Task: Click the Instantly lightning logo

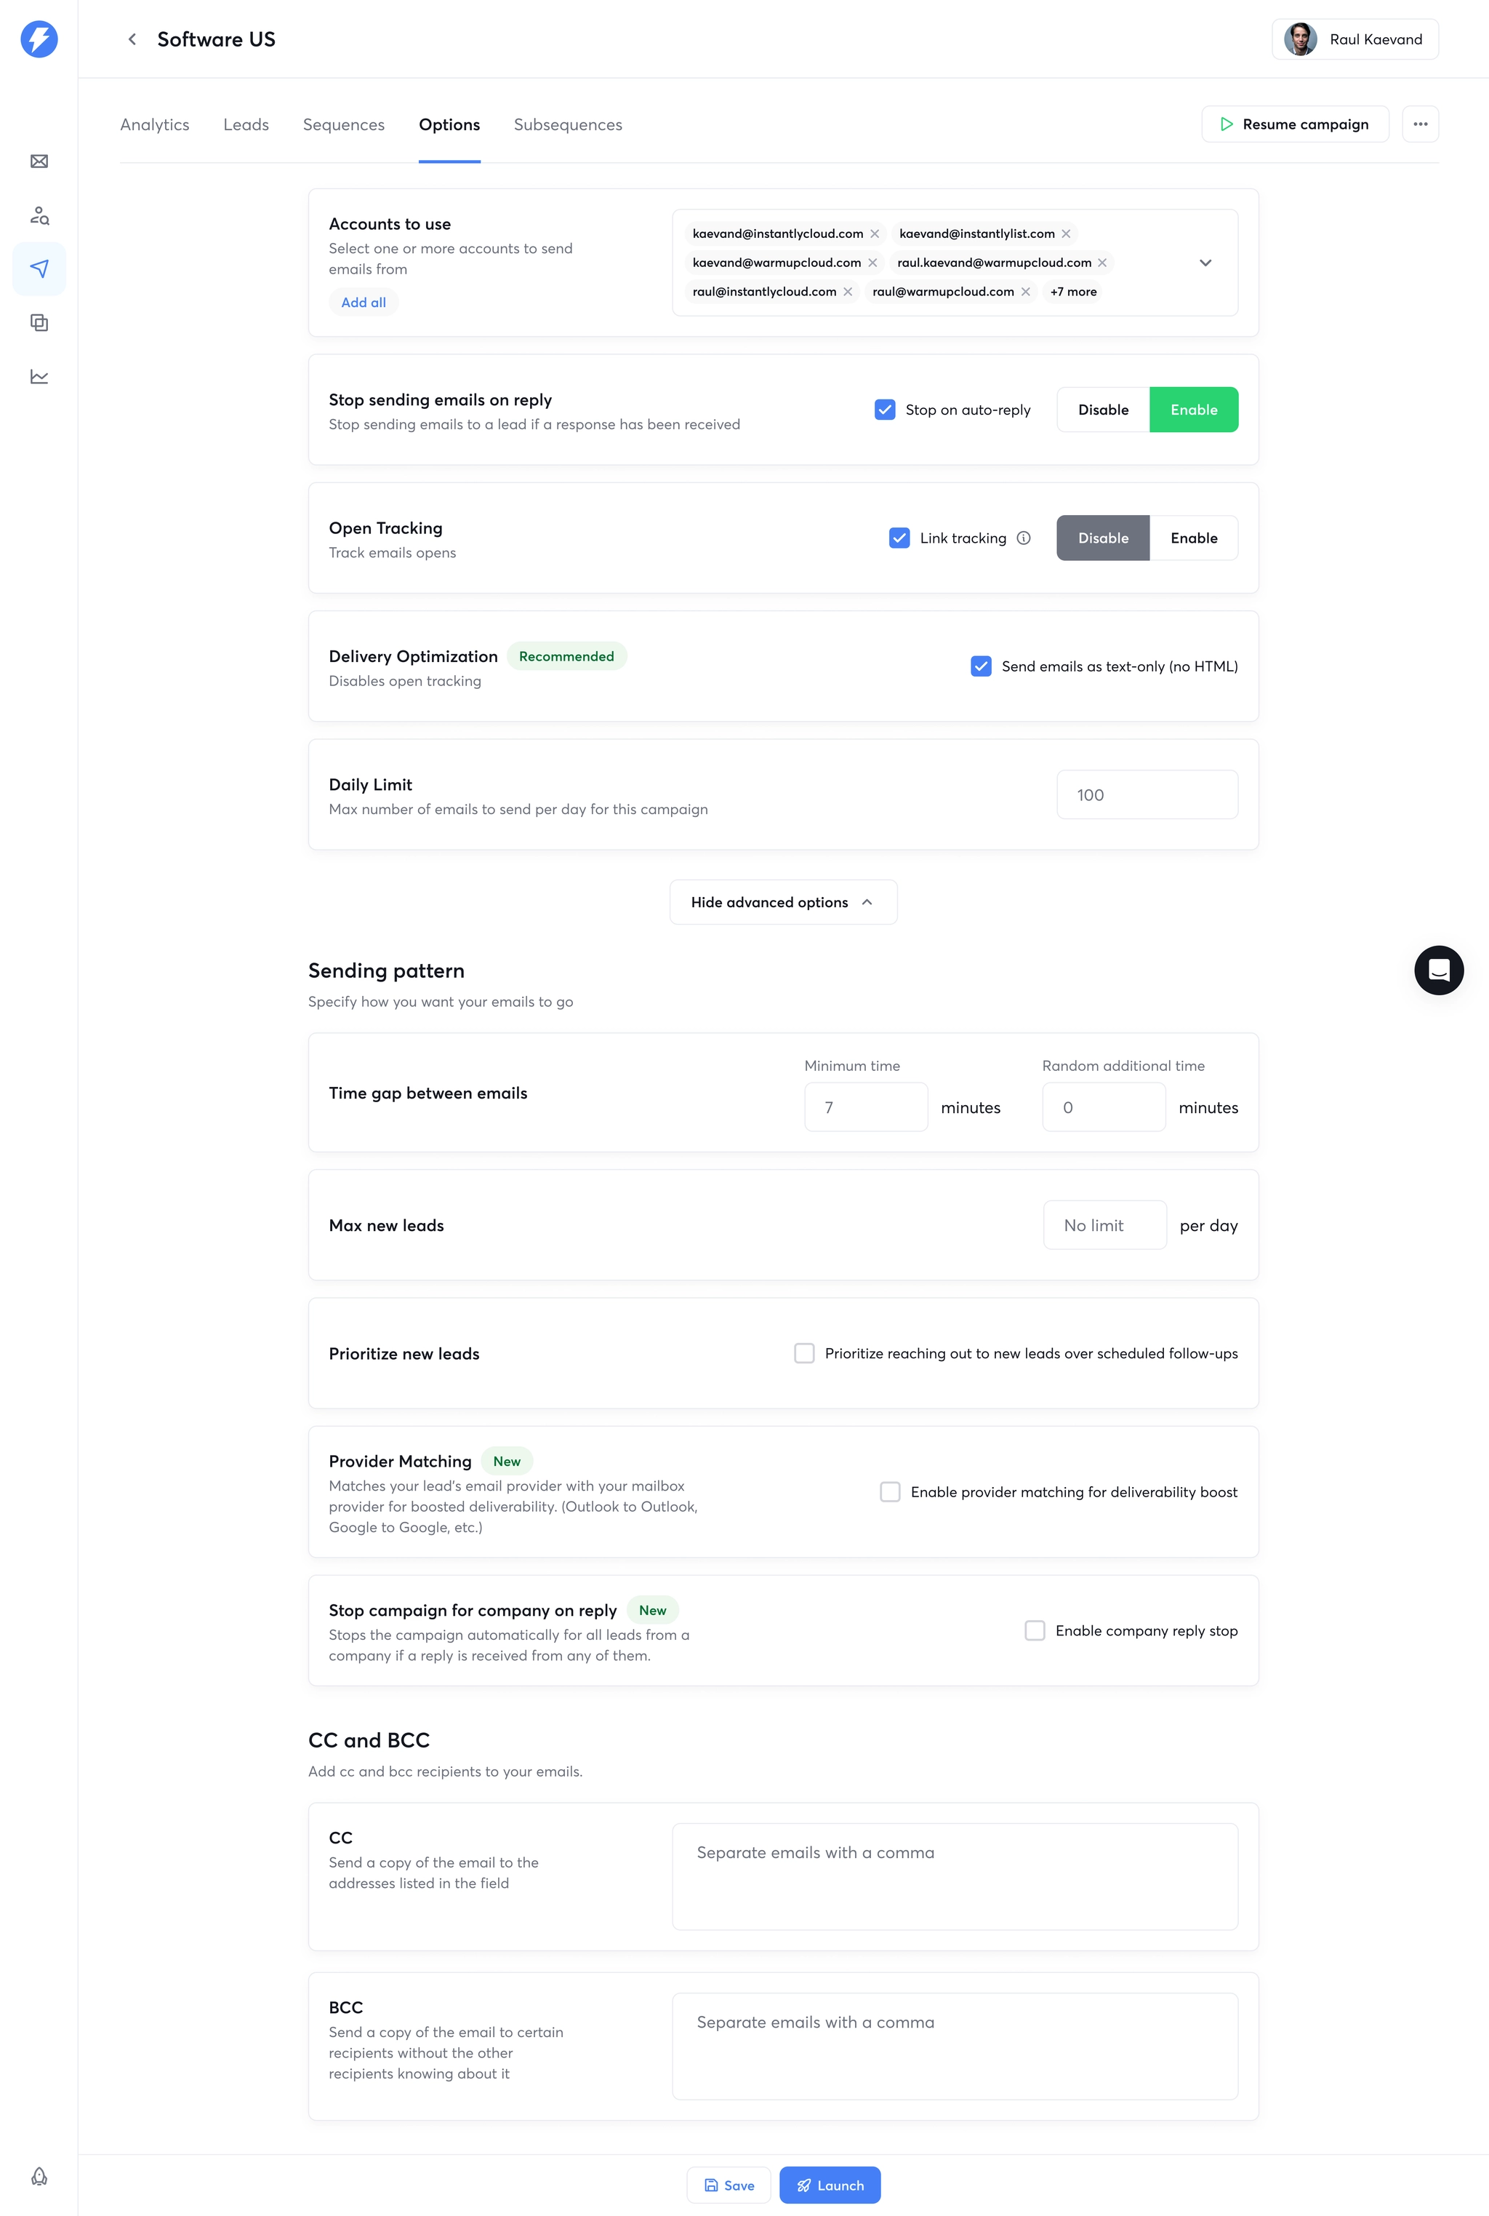Action: pyautogui.click(x=39, y=39)
